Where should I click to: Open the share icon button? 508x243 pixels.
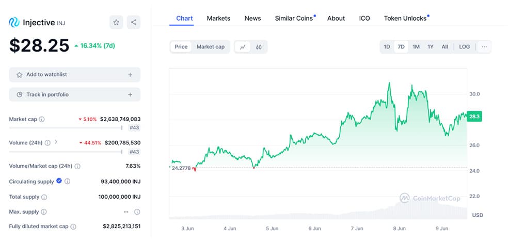pos(134,22)
